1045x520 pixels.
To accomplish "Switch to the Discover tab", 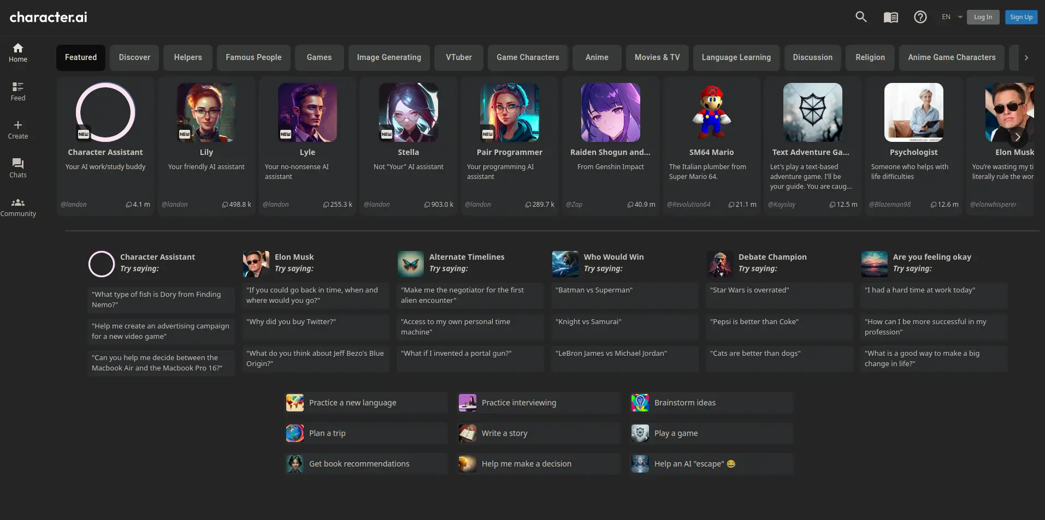I will pos(134,57).
